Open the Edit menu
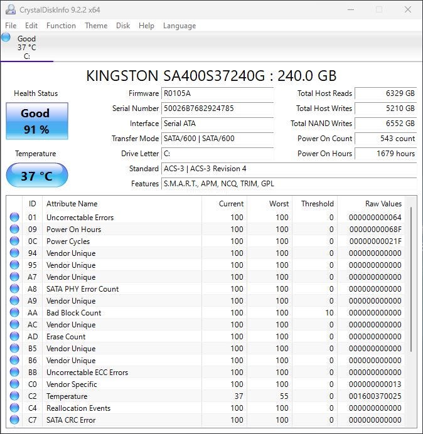 (x=31, y=26)
